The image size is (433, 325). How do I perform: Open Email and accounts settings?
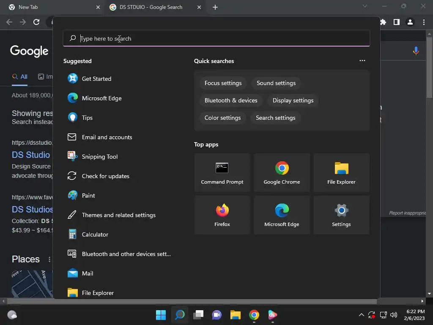(x=119, y=137)
